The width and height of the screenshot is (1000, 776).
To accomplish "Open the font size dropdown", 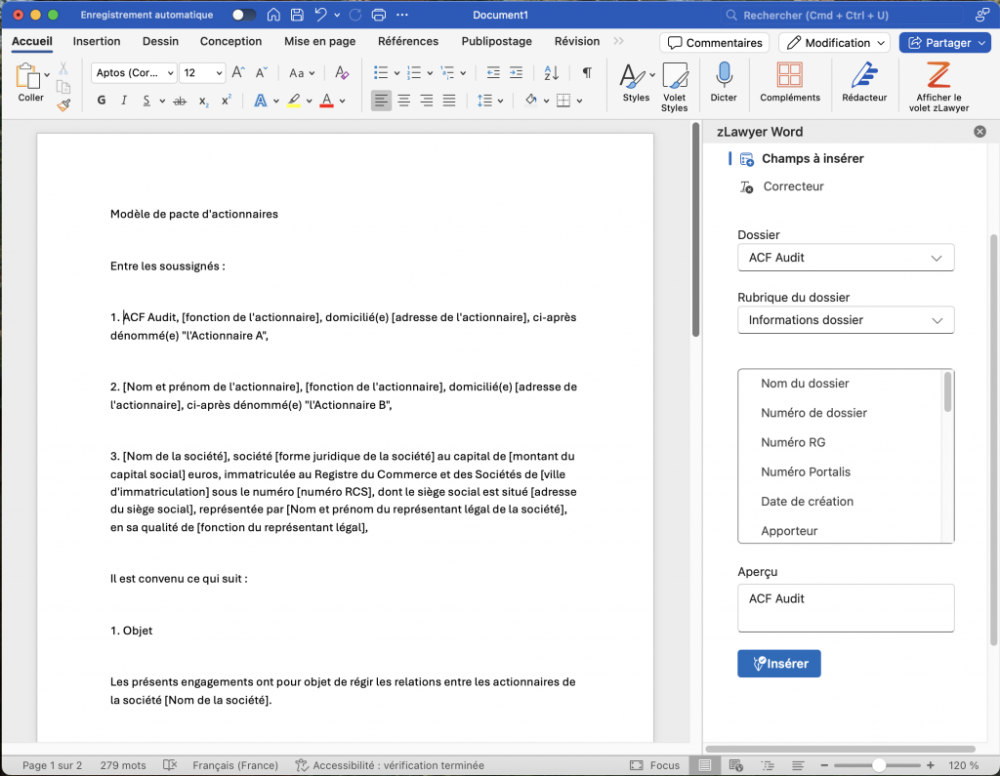I will (218, 73).
